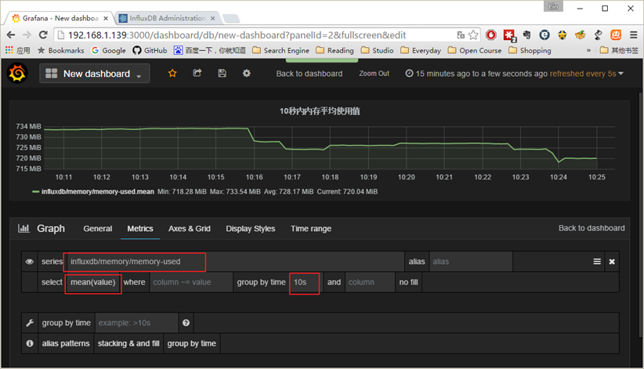
Task: Click the help icon next to group by time
Action: [186, 323]
